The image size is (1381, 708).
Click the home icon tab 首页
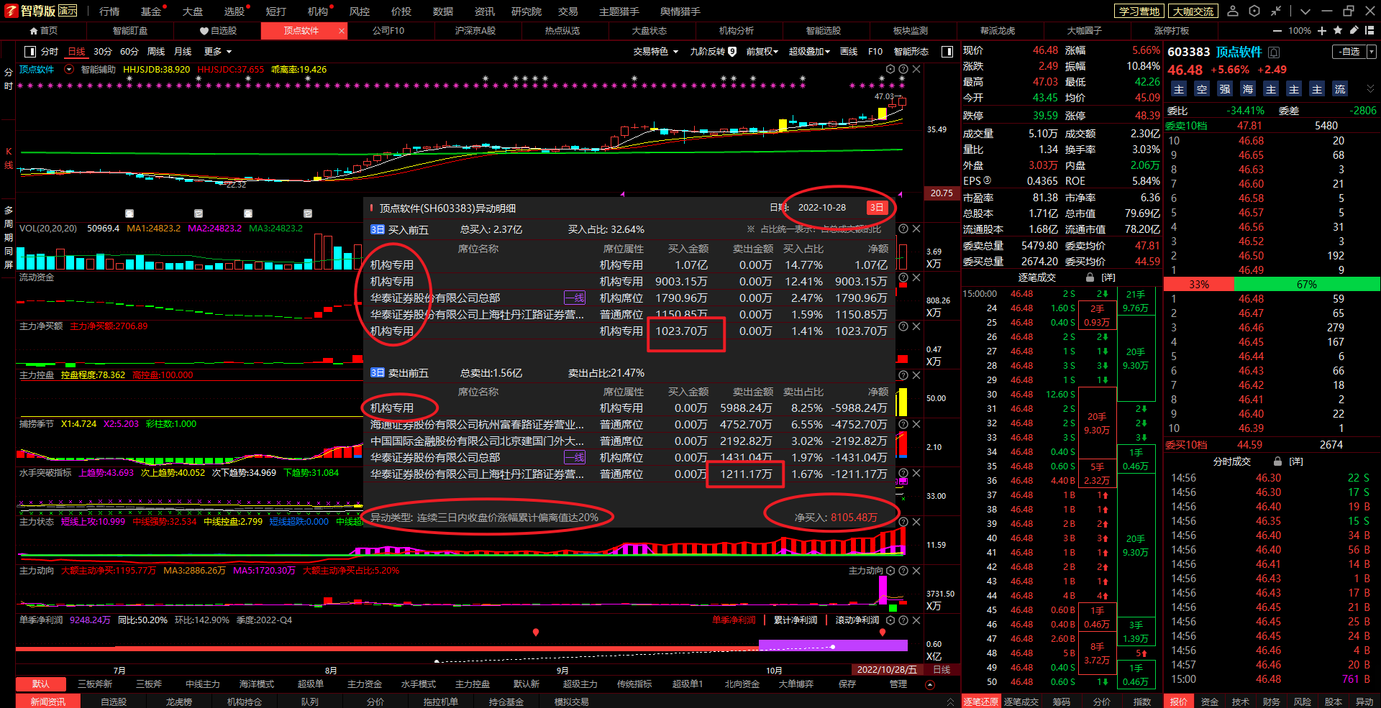tap(43, 31)
